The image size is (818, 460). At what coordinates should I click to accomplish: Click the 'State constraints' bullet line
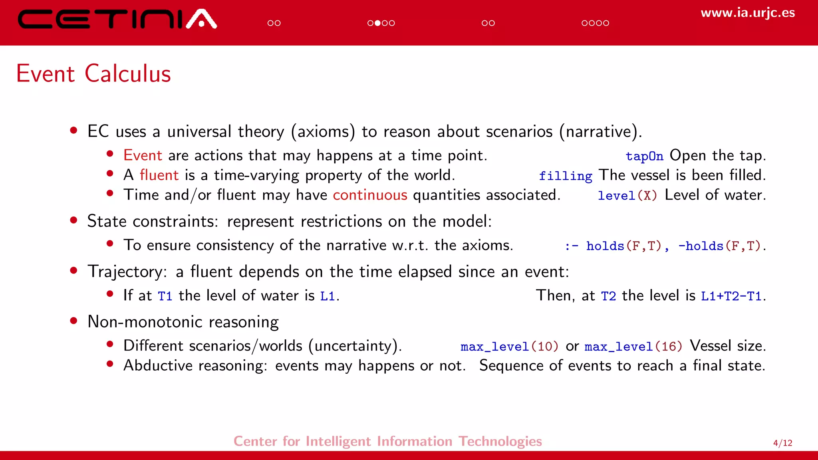pyautogui.click(x=290, y=221)
